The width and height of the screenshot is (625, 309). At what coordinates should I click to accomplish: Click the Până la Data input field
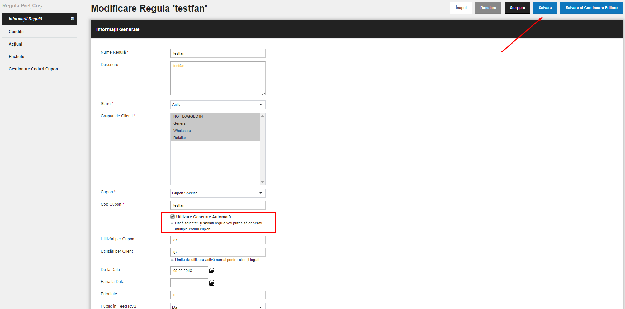(x=189, y=283)
